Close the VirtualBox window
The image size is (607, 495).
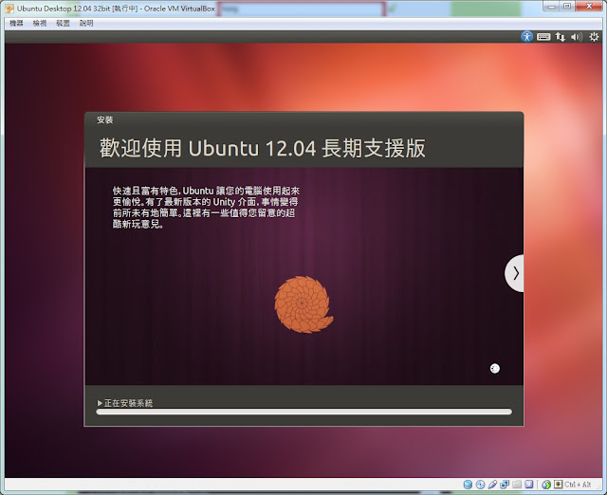point(589,7)
